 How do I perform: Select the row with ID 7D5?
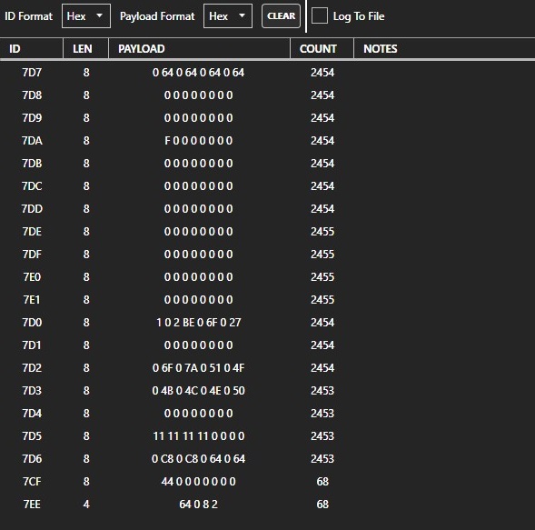267,436
